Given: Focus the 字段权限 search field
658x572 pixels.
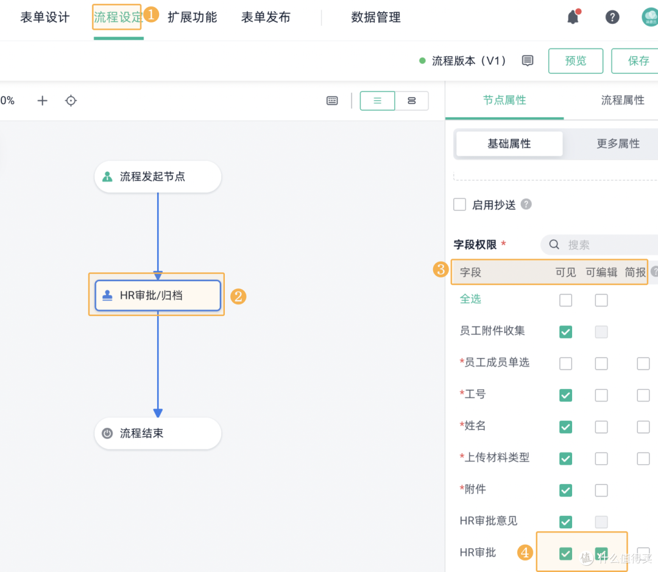Looking at the screenshot, I should [600, 245].
